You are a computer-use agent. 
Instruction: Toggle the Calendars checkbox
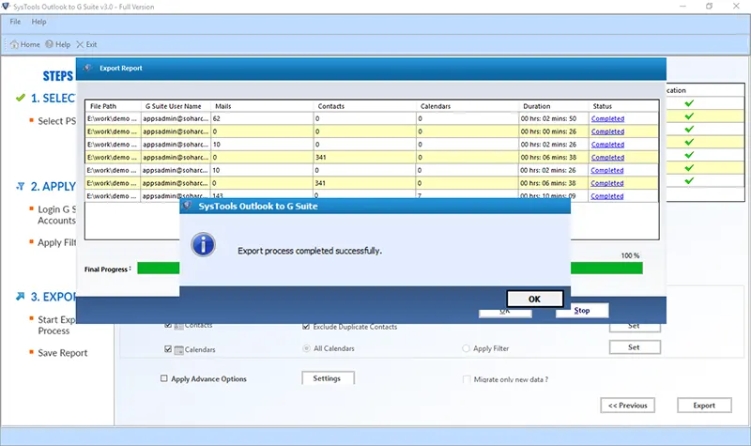point(168,349)
